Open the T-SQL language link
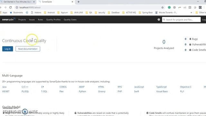Viewport: 206px width, 116px height. click(x=44, y=92)
